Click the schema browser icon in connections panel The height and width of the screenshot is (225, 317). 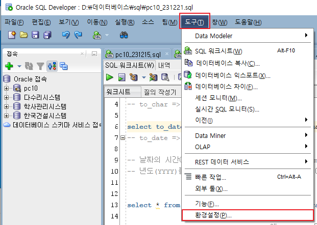tap(64, 66)
